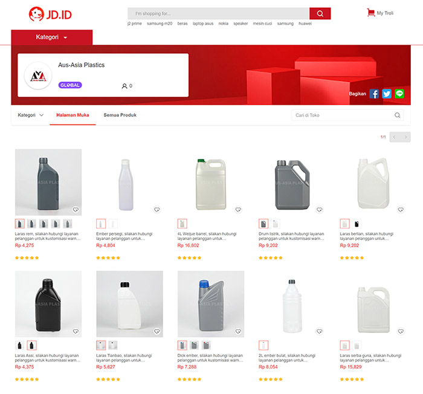Open Drum listrik product title link

pos(291,236)
